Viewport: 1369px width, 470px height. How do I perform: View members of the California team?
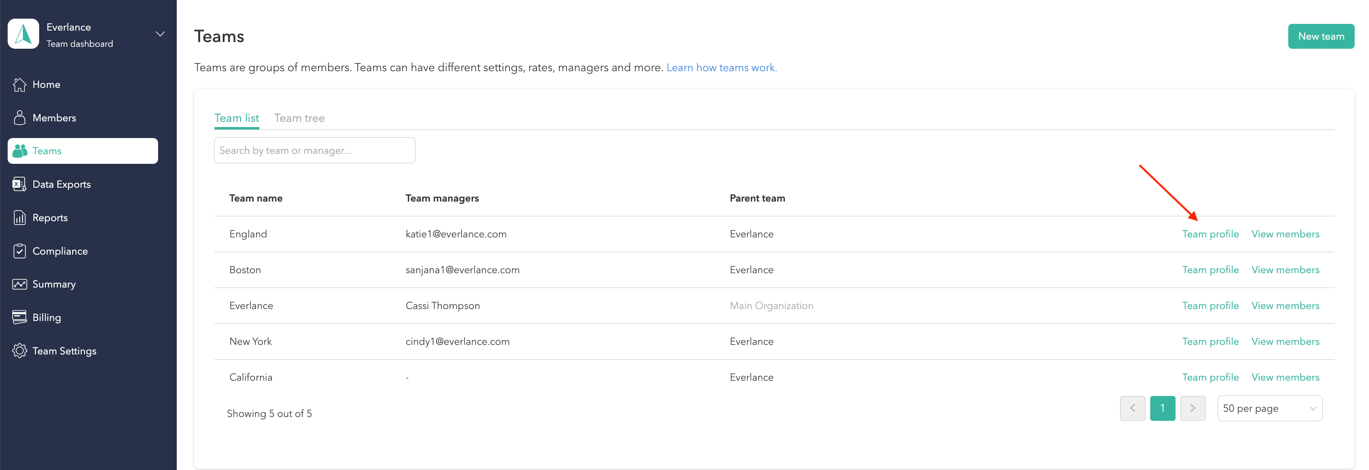point(1285,377)
